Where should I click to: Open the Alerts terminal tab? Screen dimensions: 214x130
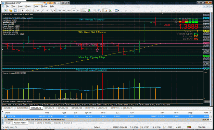click(39, 123)
